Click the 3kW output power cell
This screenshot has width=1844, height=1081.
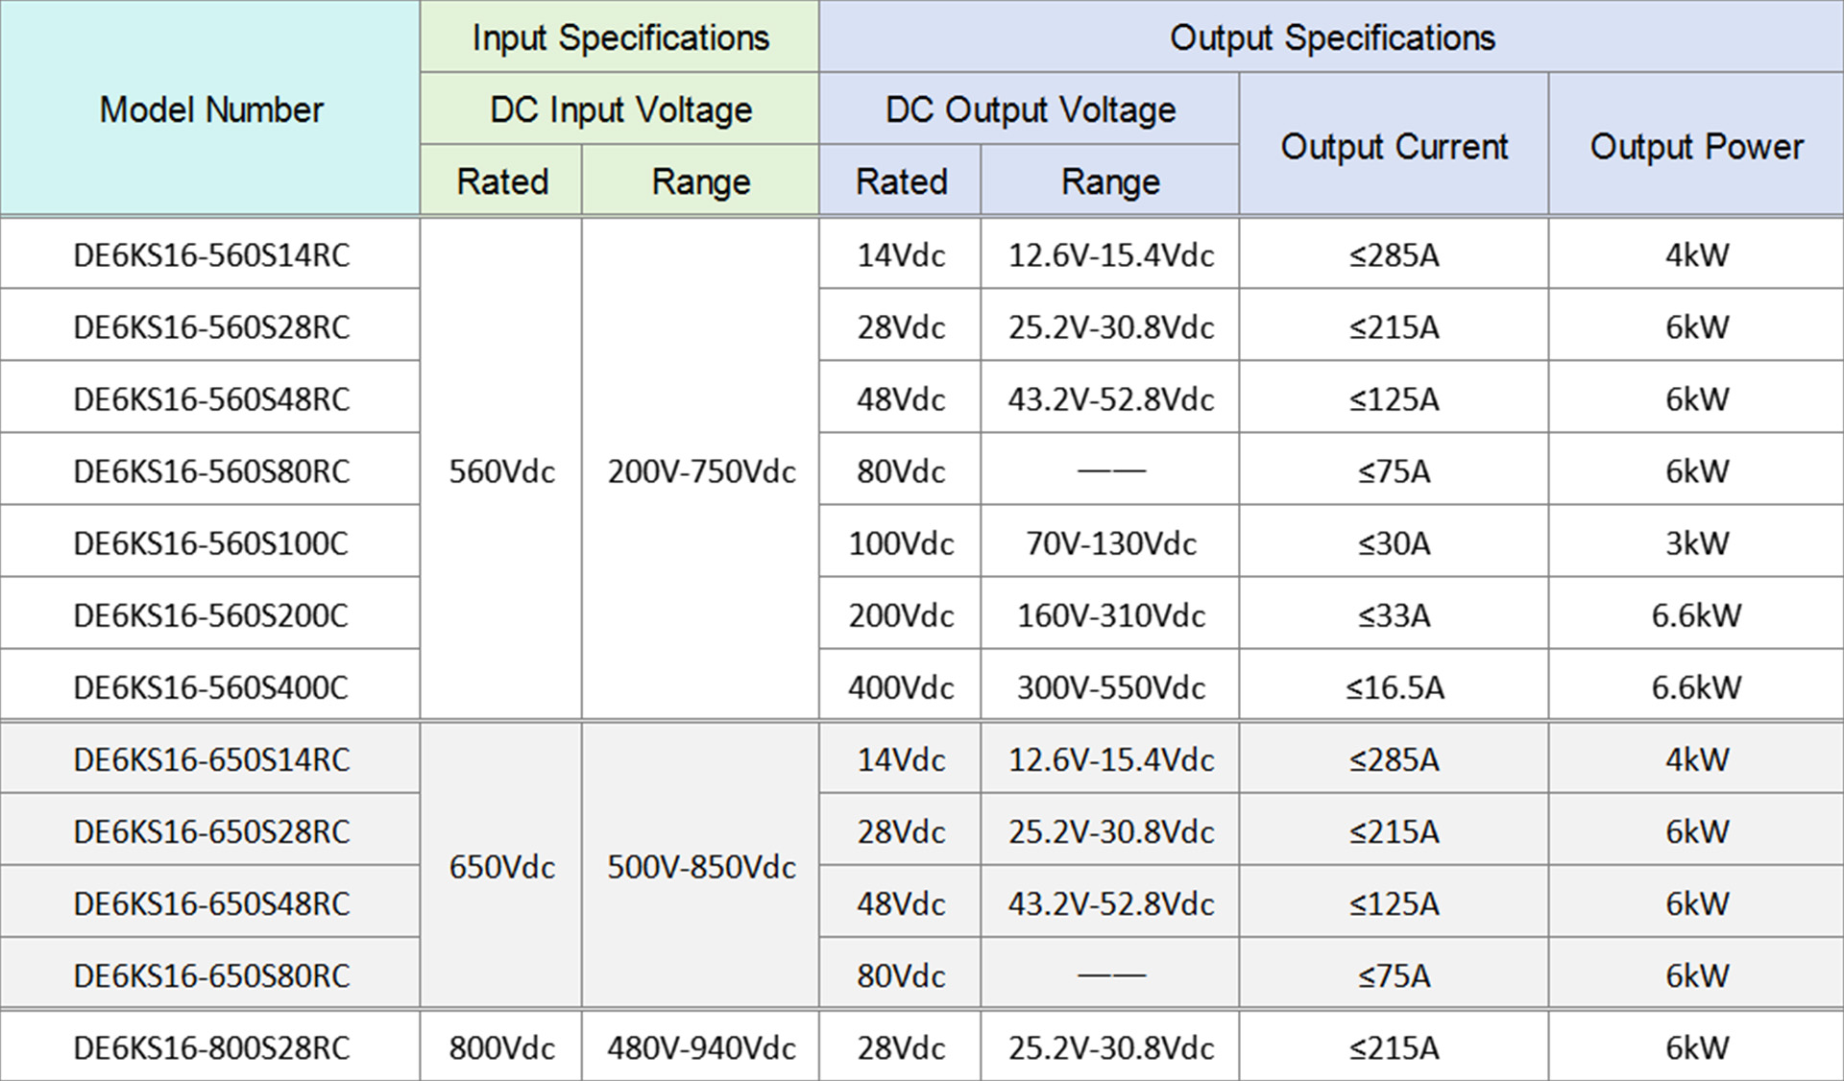1696,543
